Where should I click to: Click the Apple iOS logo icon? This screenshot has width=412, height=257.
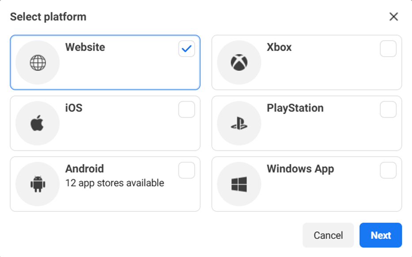[x=38, y=123]
